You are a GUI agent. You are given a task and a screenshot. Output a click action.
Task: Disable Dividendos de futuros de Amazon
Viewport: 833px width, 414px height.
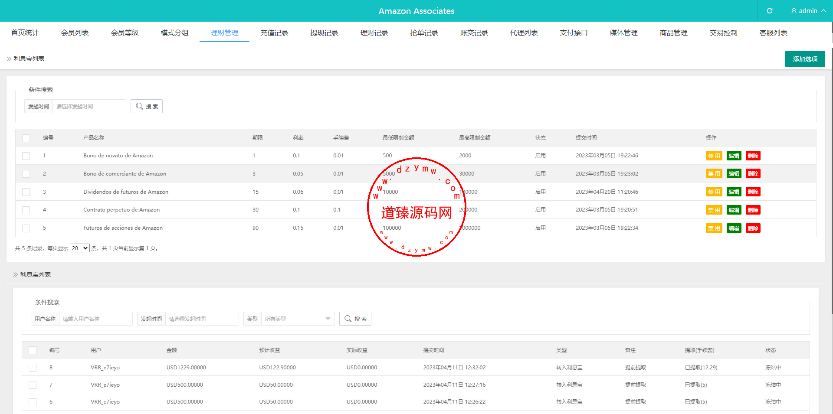point(714,192)
